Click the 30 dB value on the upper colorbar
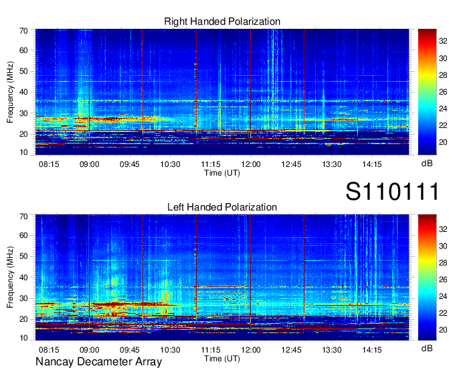This screenshot has height=370, width=455. point(443,58)
